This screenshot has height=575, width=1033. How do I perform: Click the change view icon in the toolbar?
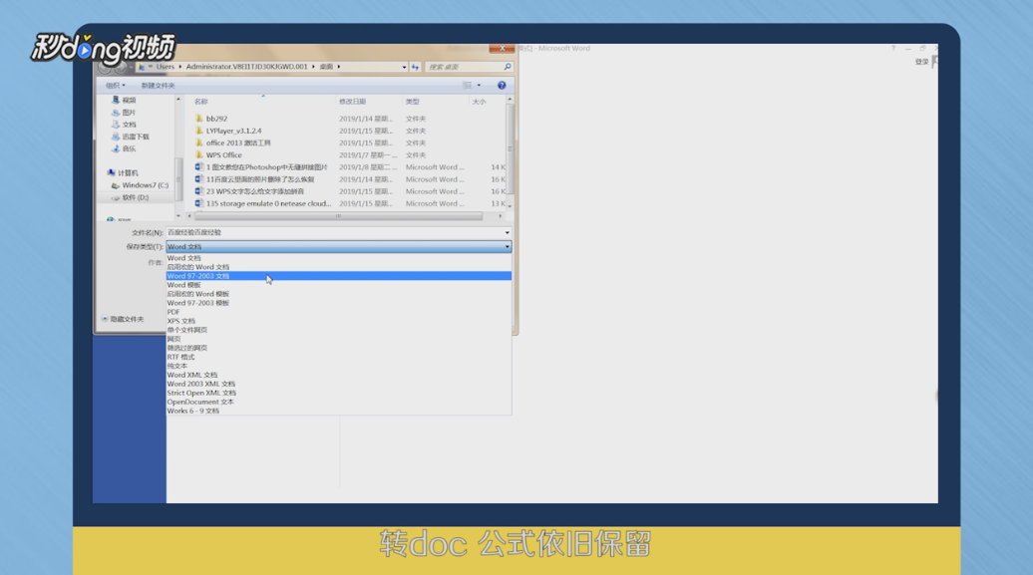[x=467, y=85]
